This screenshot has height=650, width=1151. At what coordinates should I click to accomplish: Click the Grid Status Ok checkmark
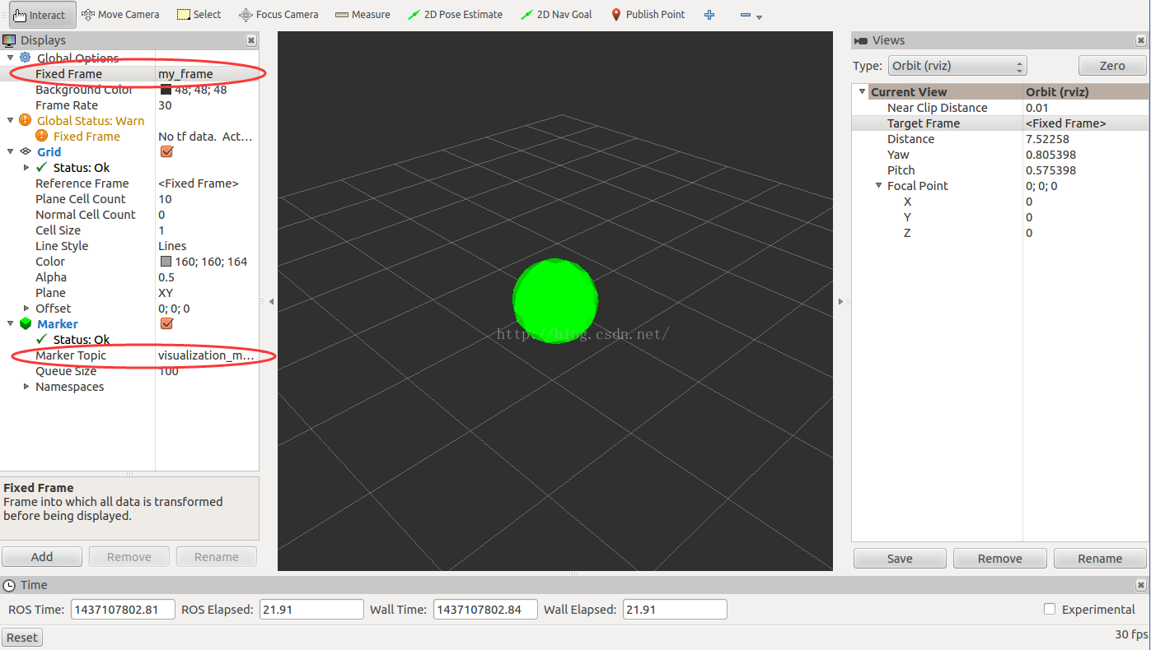(42, 167)
